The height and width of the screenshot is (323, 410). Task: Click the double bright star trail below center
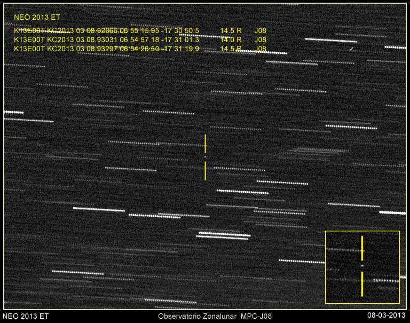224,235
